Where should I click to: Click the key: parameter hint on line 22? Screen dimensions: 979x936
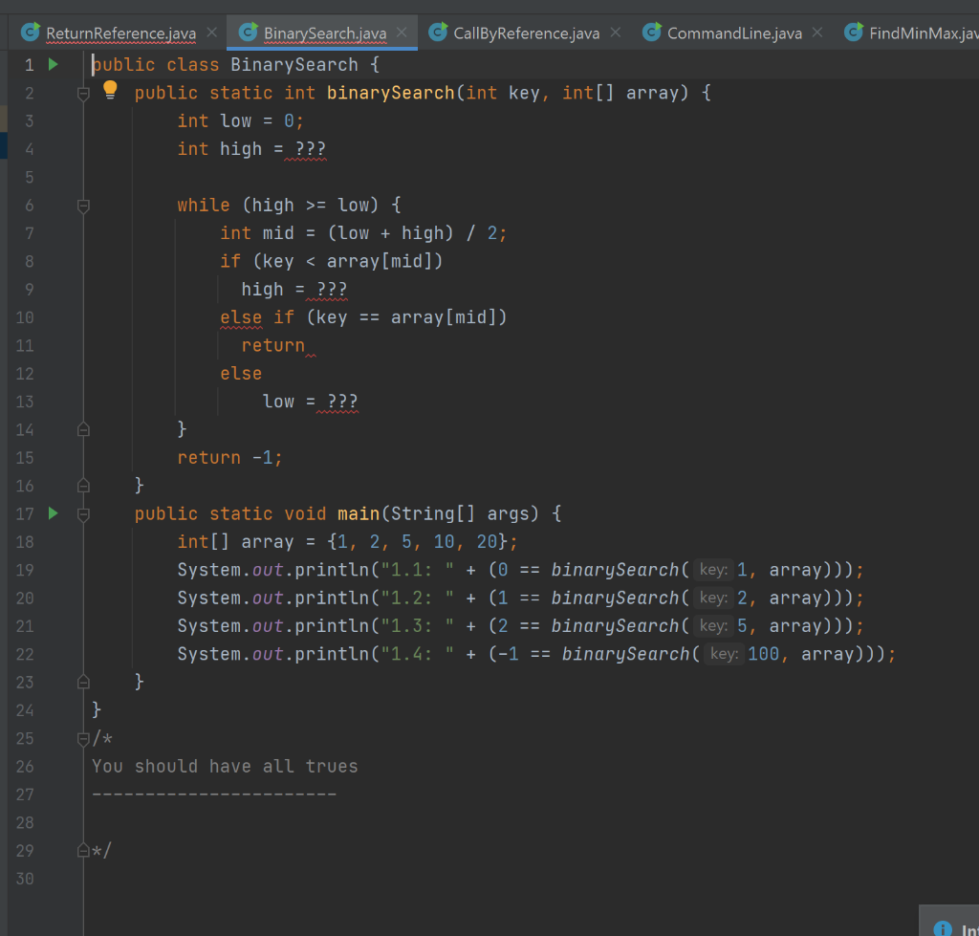pos(725,654)
